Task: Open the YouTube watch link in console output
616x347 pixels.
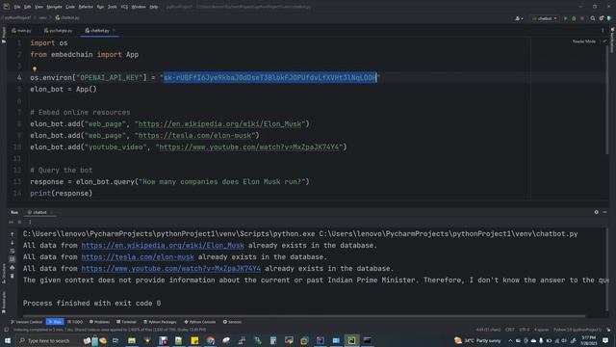Action: click(171, 269)
